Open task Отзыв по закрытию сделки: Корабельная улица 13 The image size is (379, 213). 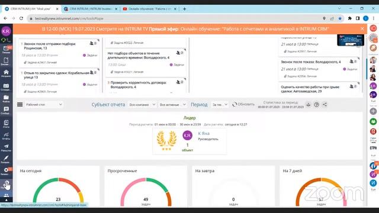point(57,75)
